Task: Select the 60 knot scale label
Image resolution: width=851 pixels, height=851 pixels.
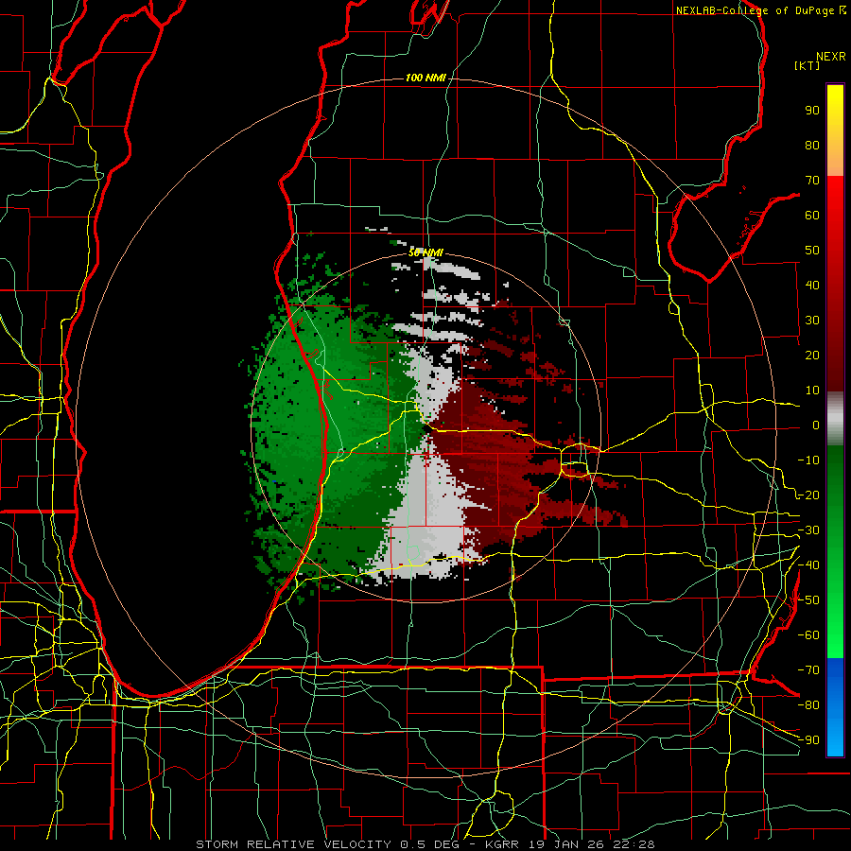Action: pos(812,216)
